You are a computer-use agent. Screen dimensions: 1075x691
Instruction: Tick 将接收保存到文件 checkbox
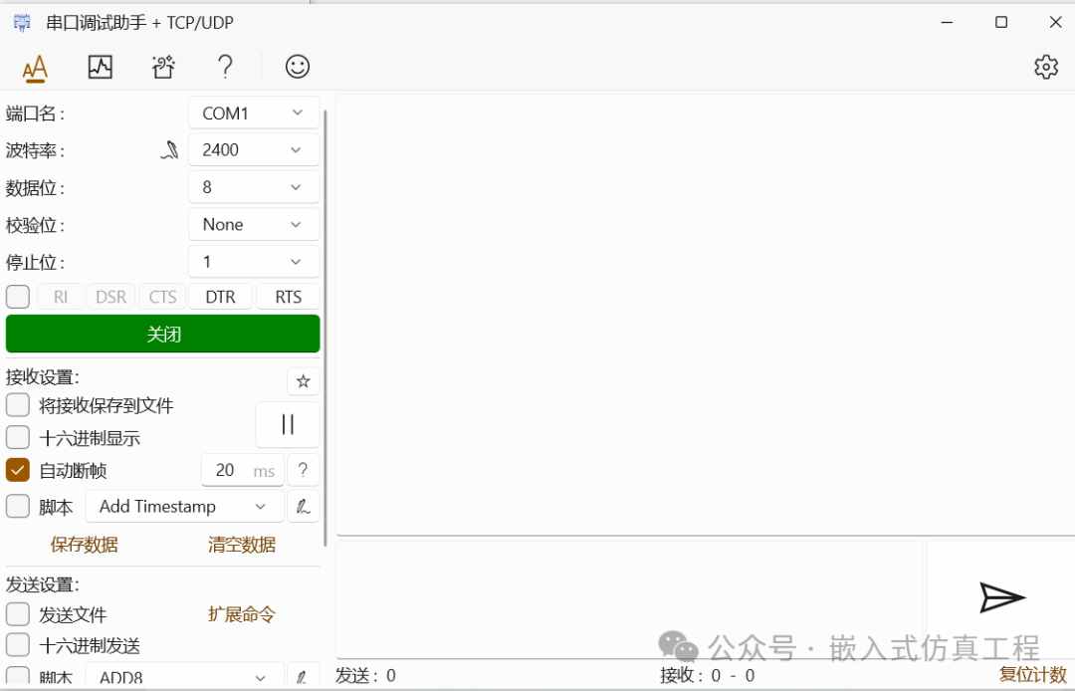tap(18, 405)
